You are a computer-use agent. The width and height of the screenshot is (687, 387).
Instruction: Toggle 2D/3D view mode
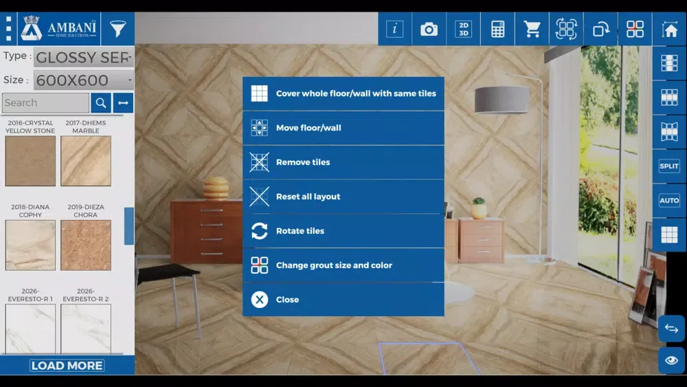point(463,29)
